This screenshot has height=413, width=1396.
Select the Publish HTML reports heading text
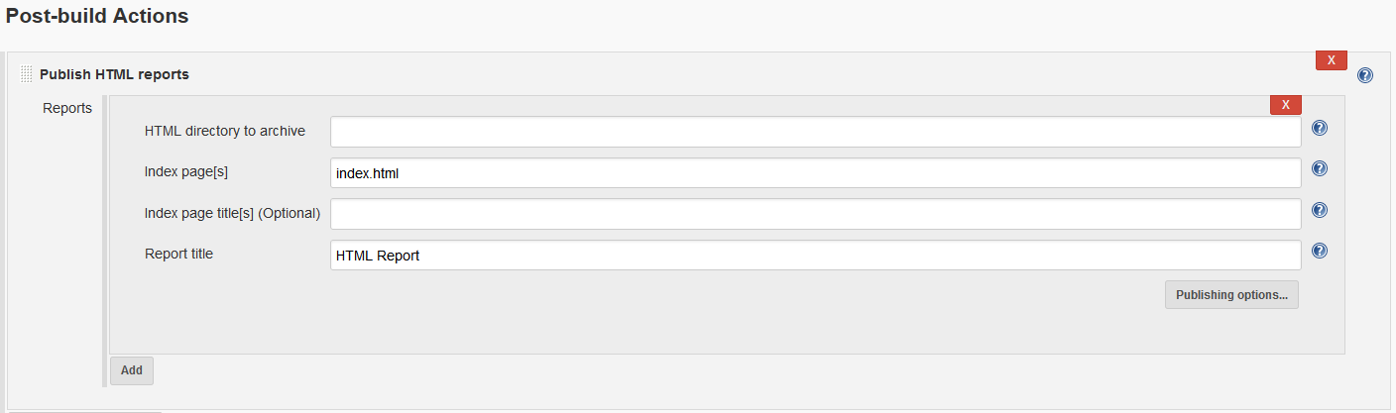(114, 74)
